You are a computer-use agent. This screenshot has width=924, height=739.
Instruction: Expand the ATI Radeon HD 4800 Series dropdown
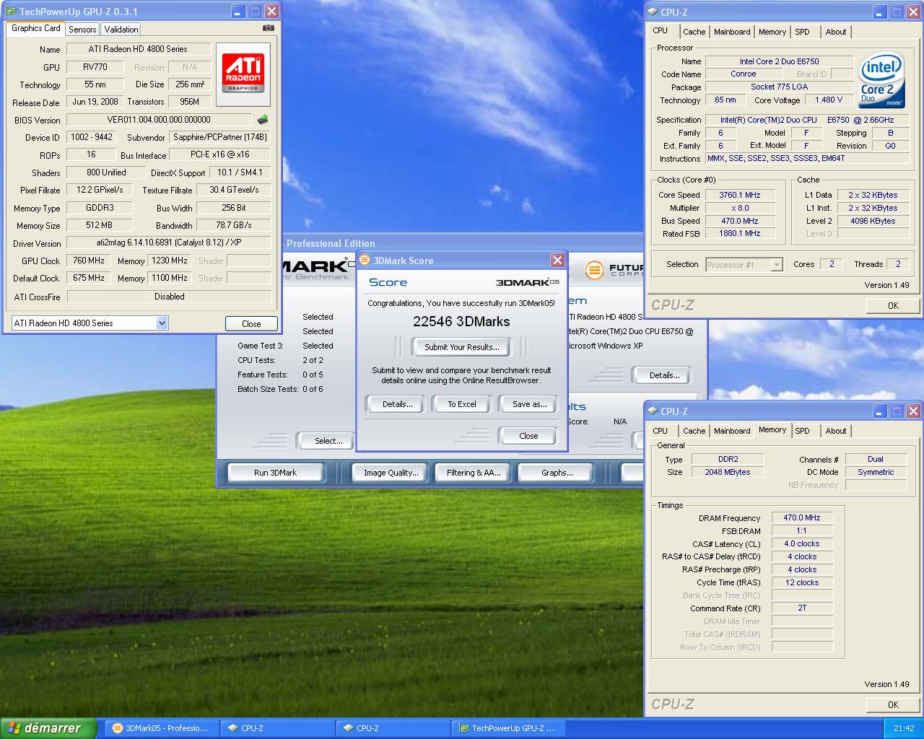[x=162, y=323]
